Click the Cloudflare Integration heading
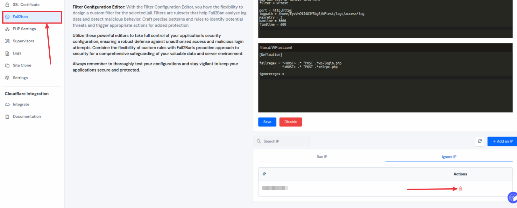 27,94
